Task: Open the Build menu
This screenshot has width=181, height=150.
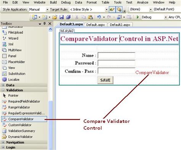Action: (53, 2)
